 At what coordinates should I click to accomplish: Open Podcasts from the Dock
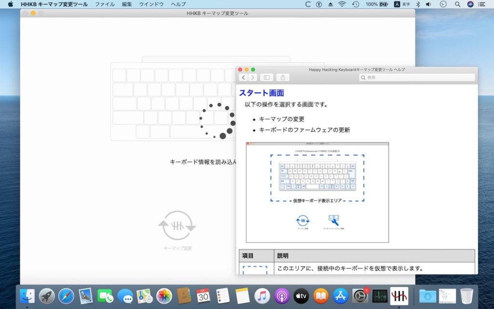tap(282, 296)
